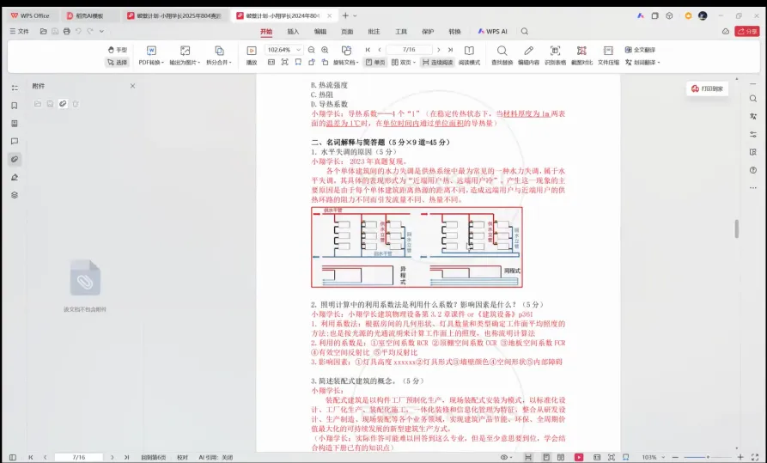Click status bar page field 7/16

[79, 457]
